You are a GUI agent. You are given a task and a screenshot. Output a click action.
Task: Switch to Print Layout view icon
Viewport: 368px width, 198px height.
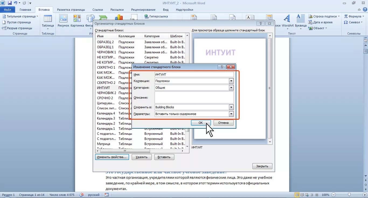297,195
